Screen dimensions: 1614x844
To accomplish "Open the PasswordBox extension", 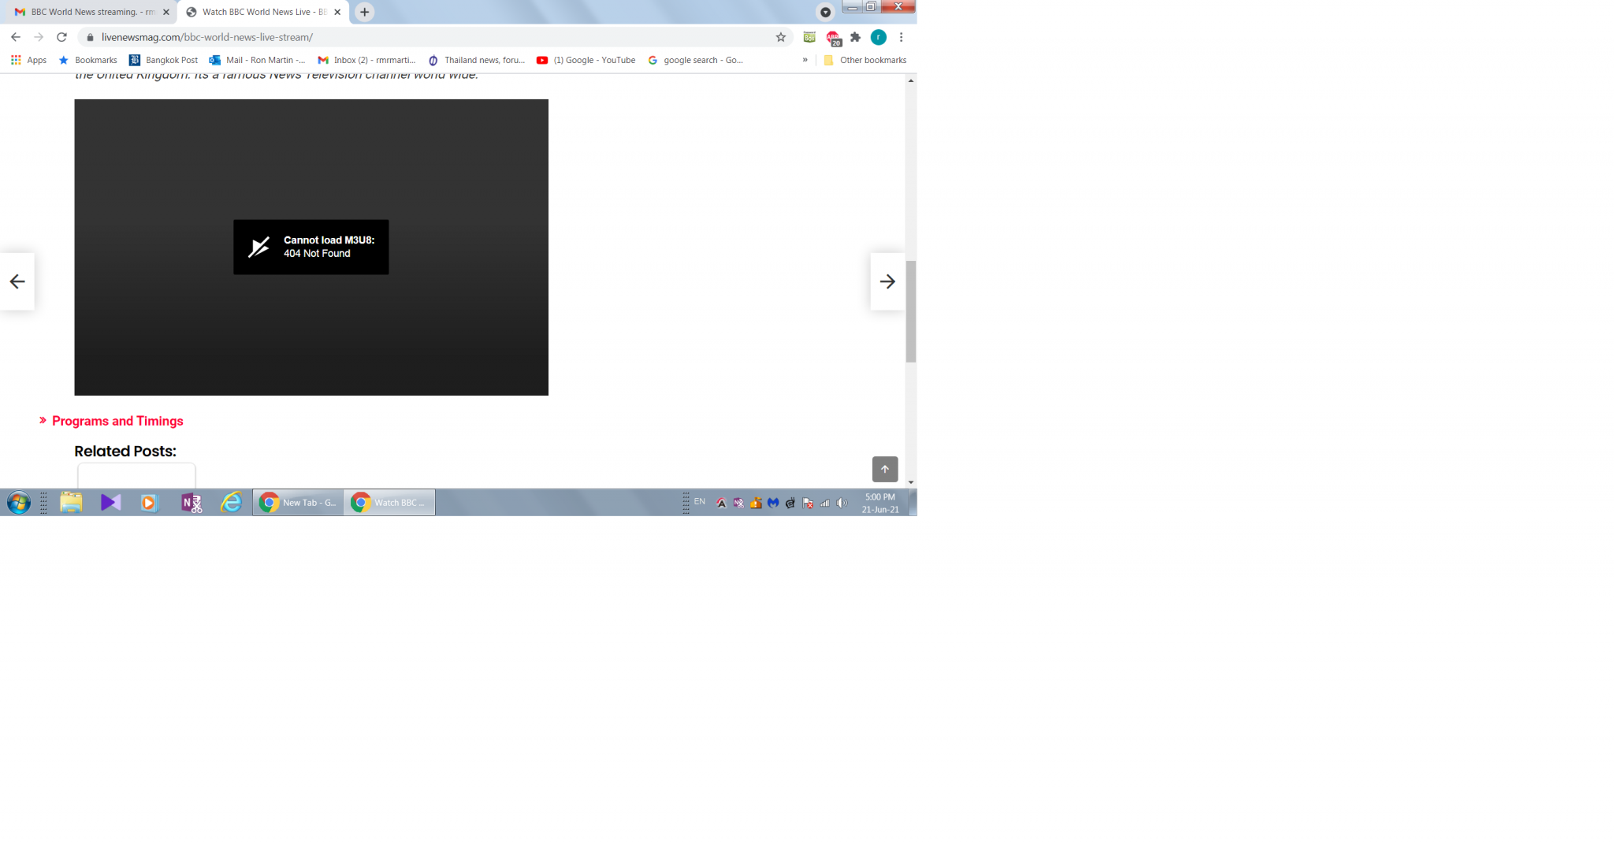I will (809, 37).
